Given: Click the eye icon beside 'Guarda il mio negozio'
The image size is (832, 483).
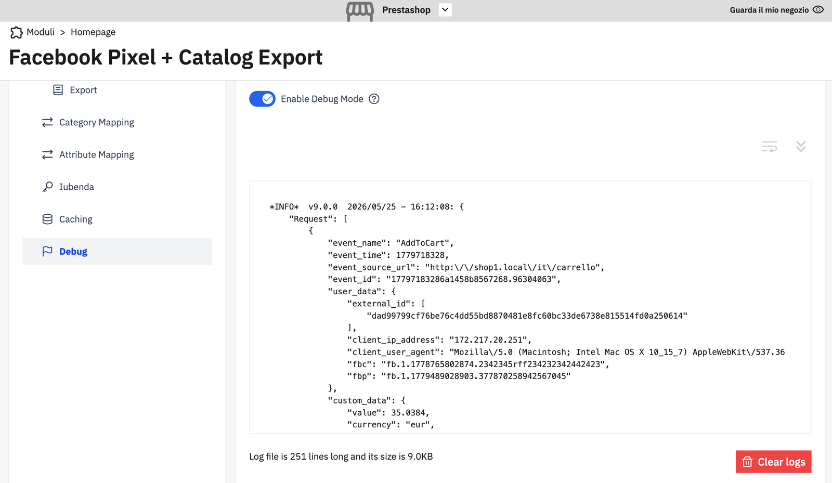Looking at the screenshot, I should (818, 10).
